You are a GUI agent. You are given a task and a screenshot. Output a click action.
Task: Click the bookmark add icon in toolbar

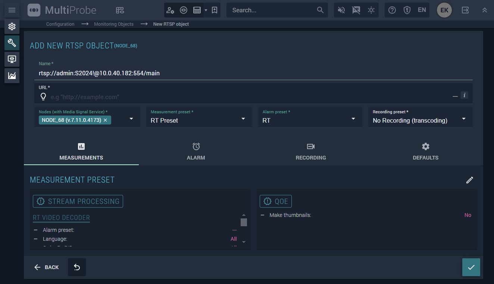click(215, 10)
